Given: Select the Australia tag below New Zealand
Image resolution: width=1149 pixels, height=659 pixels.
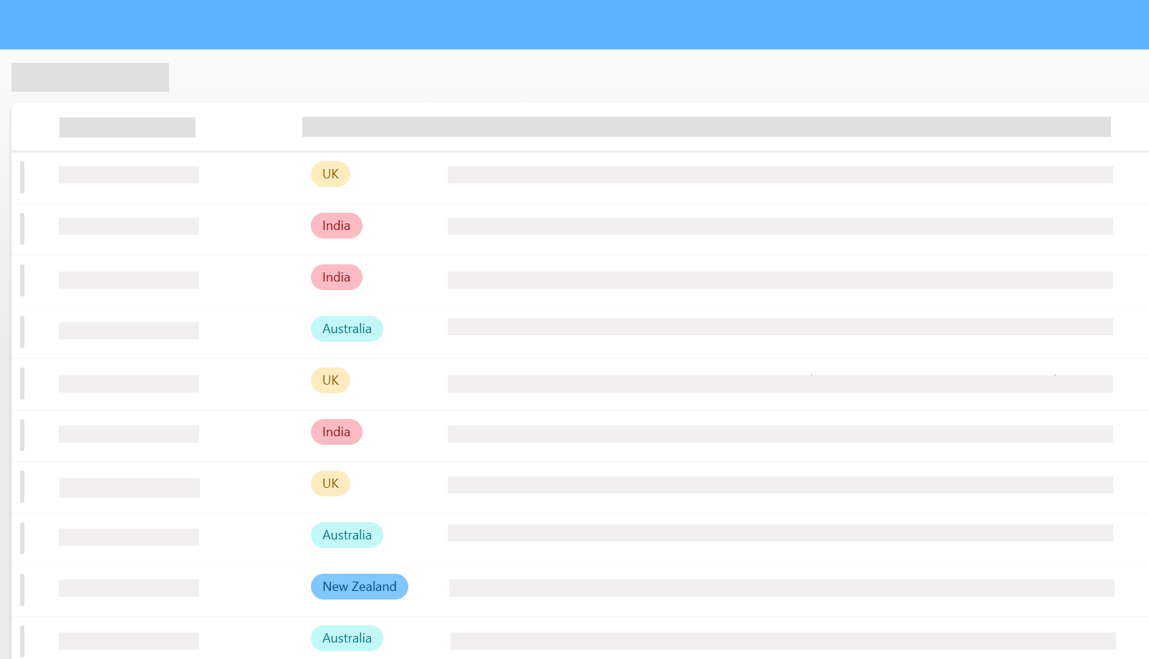Looking at the screenshot, I should (x=347, y=638).
